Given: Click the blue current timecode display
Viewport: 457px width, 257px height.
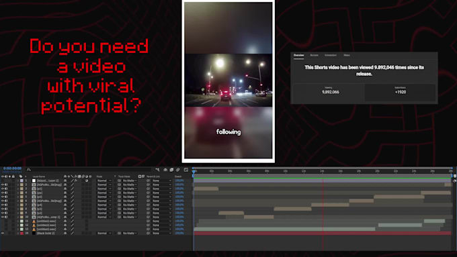Looking at the screenshot, I should tap(12, 168).
